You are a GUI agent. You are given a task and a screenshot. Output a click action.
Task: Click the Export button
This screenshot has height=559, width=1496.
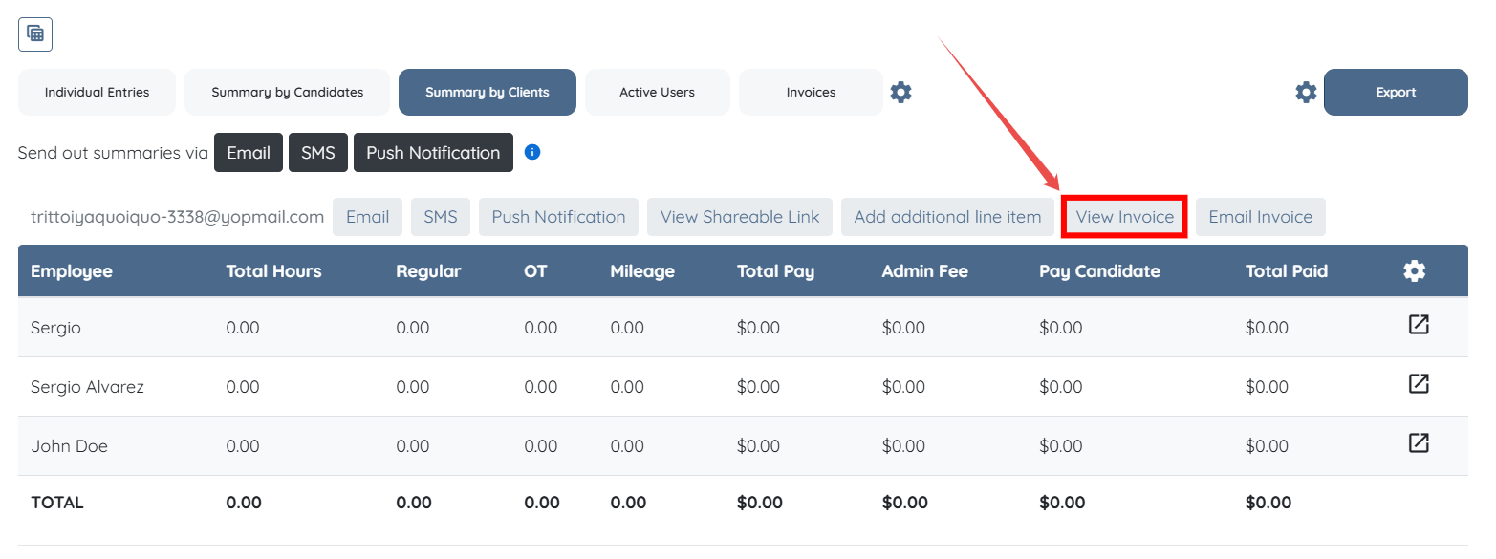(x=1396, y=93)
